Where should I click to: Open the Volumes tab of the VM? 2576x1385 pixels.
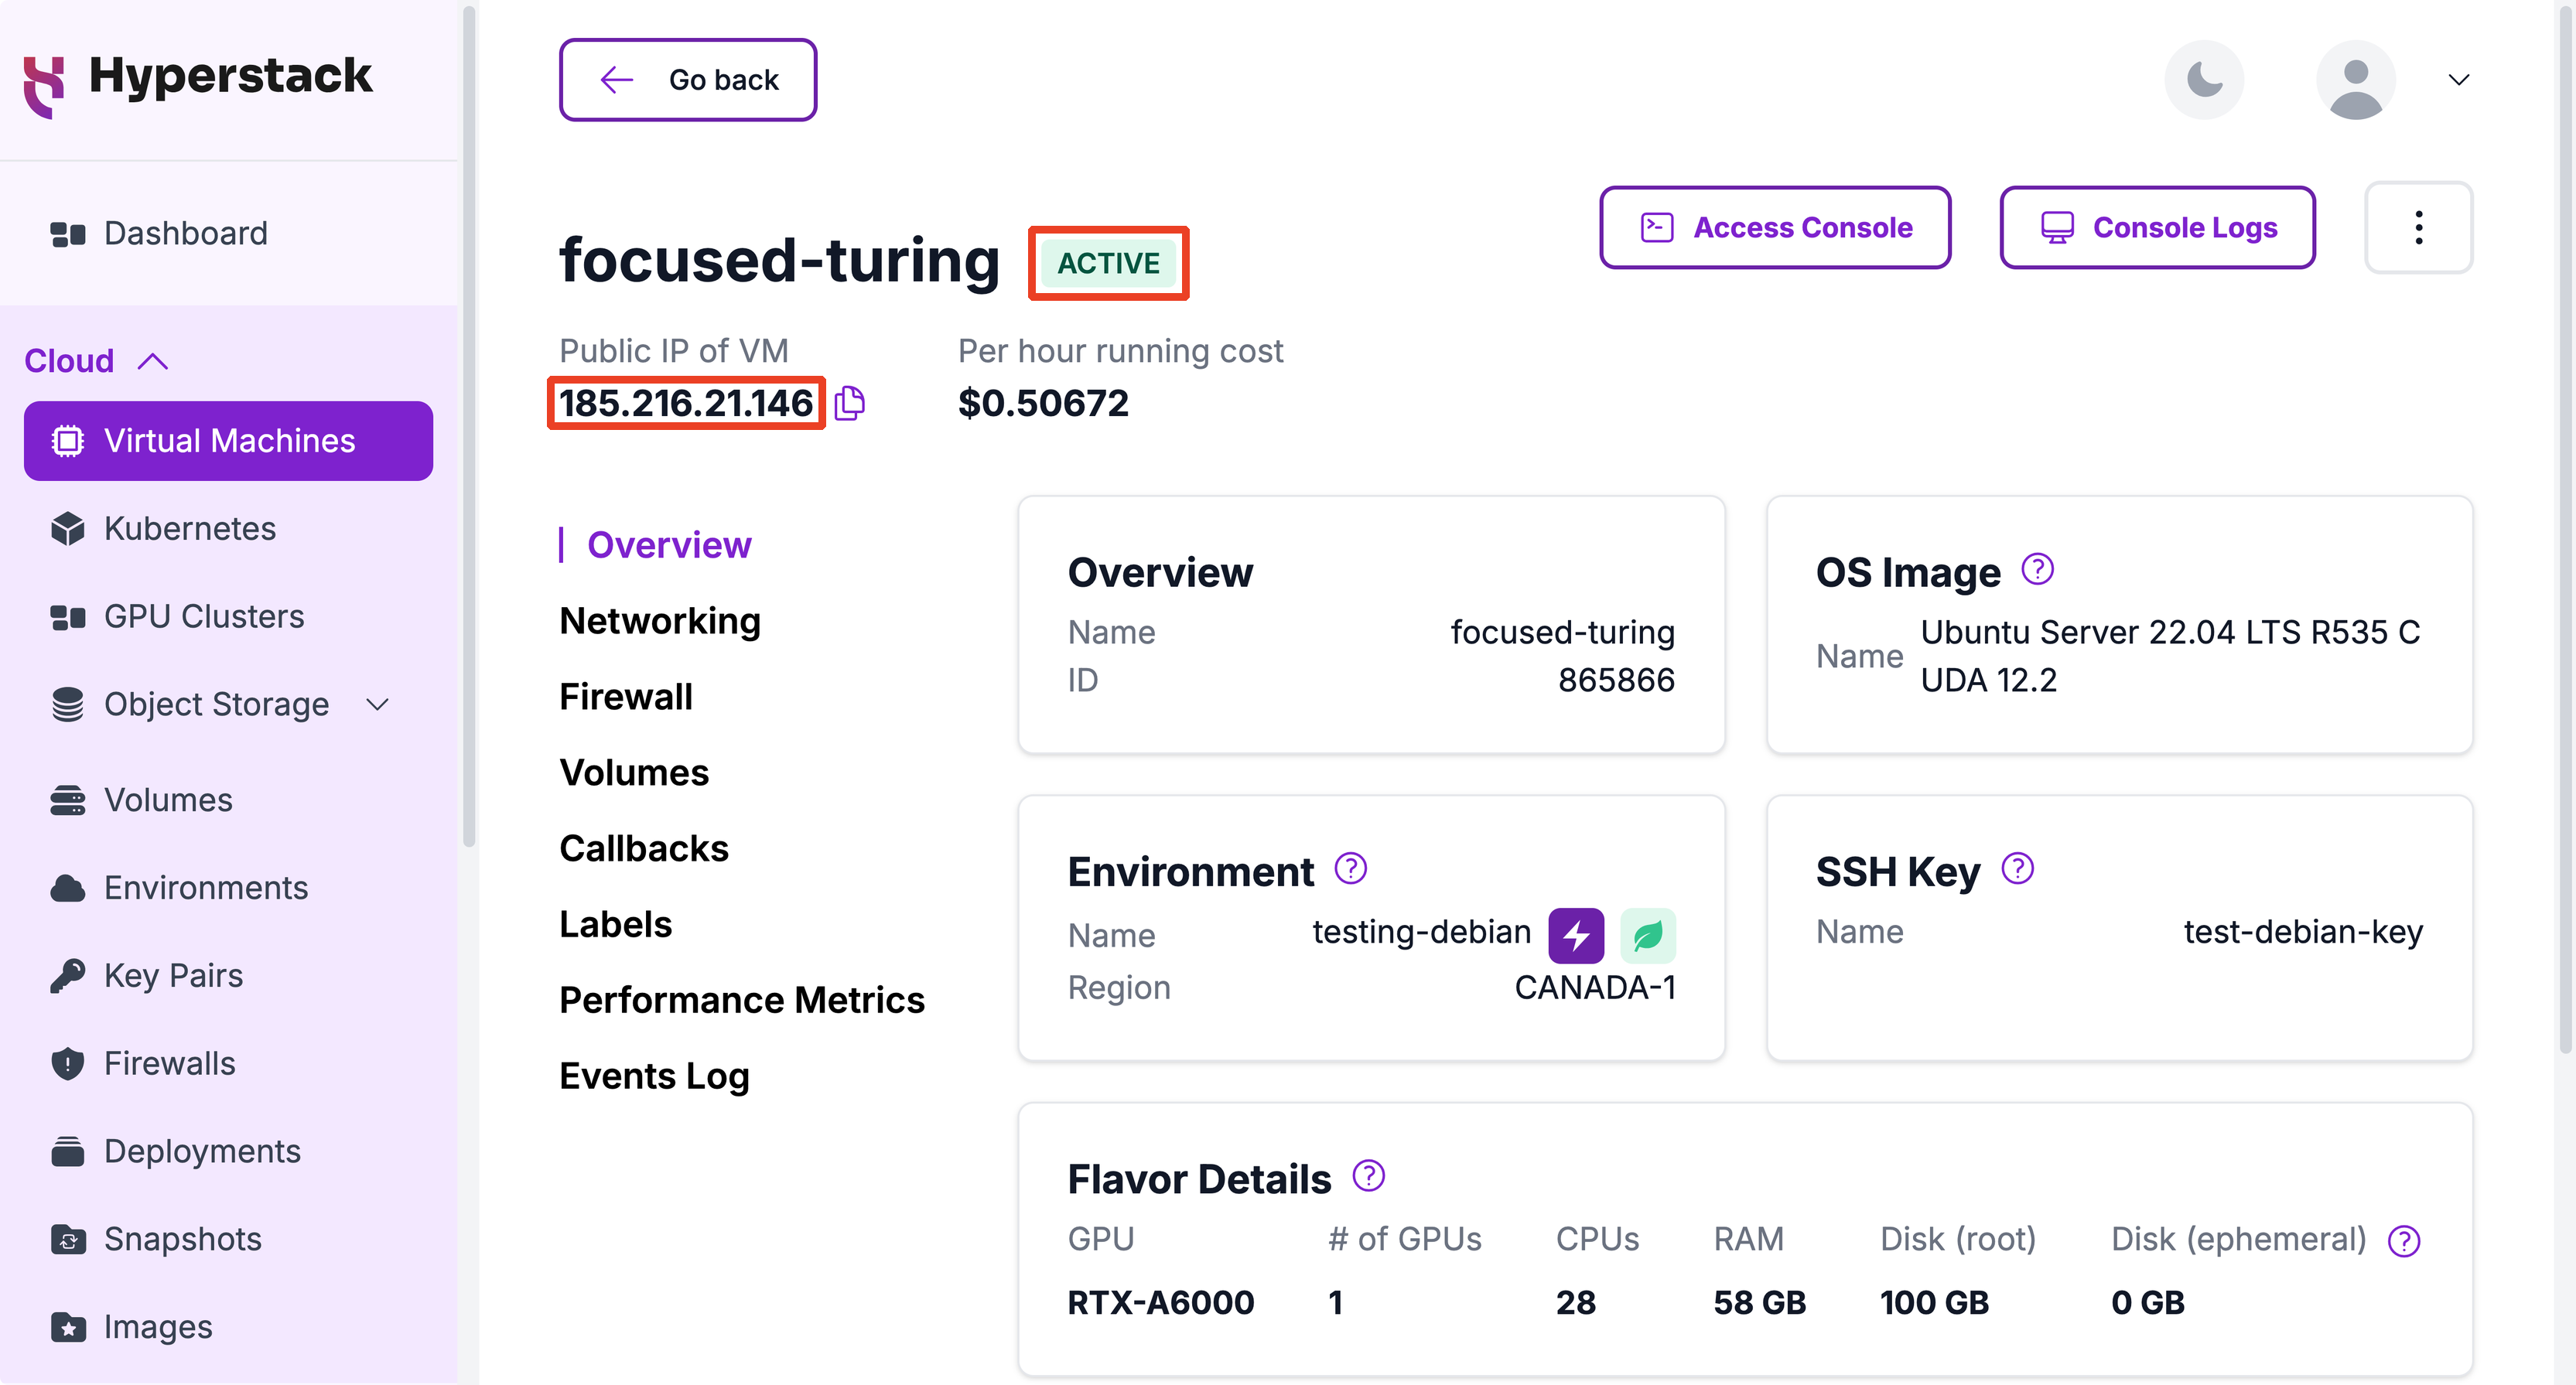tap(634, 774)
